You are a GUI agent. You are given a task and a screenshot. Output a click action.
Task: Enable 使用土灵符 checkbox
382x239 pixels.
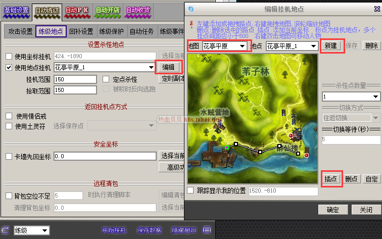point(9,126)
